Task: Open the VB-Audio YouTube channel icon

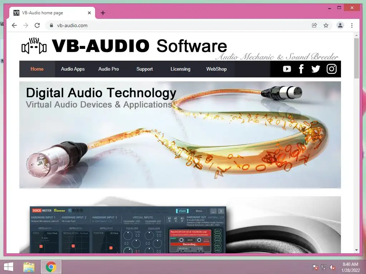Action: 287,69
